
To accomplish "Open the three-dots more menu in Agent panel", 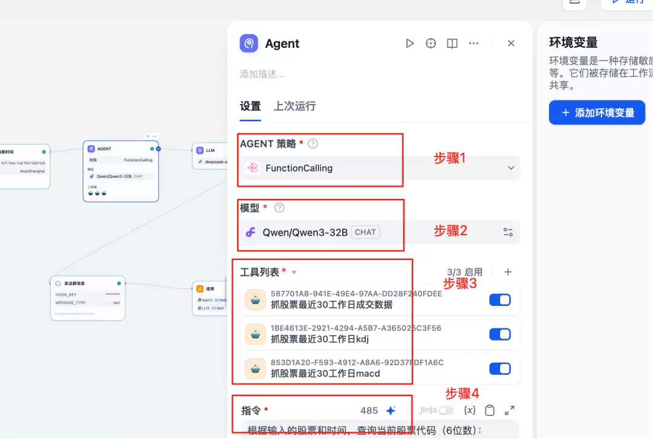I will (473, 44).
